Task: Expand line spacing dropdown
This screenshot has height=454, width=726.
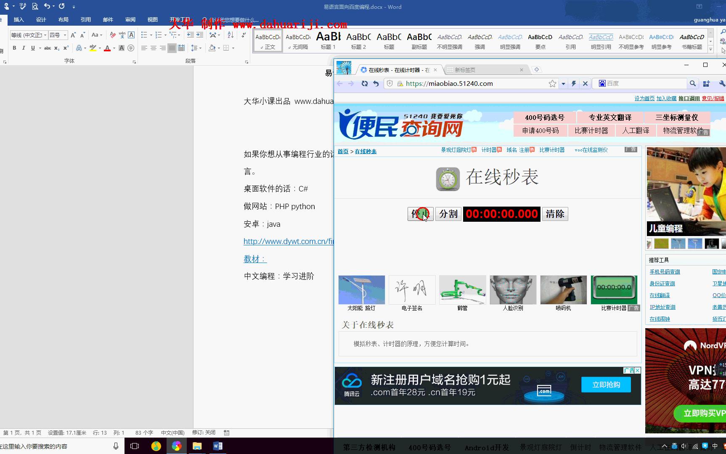Action: [196, 48]
